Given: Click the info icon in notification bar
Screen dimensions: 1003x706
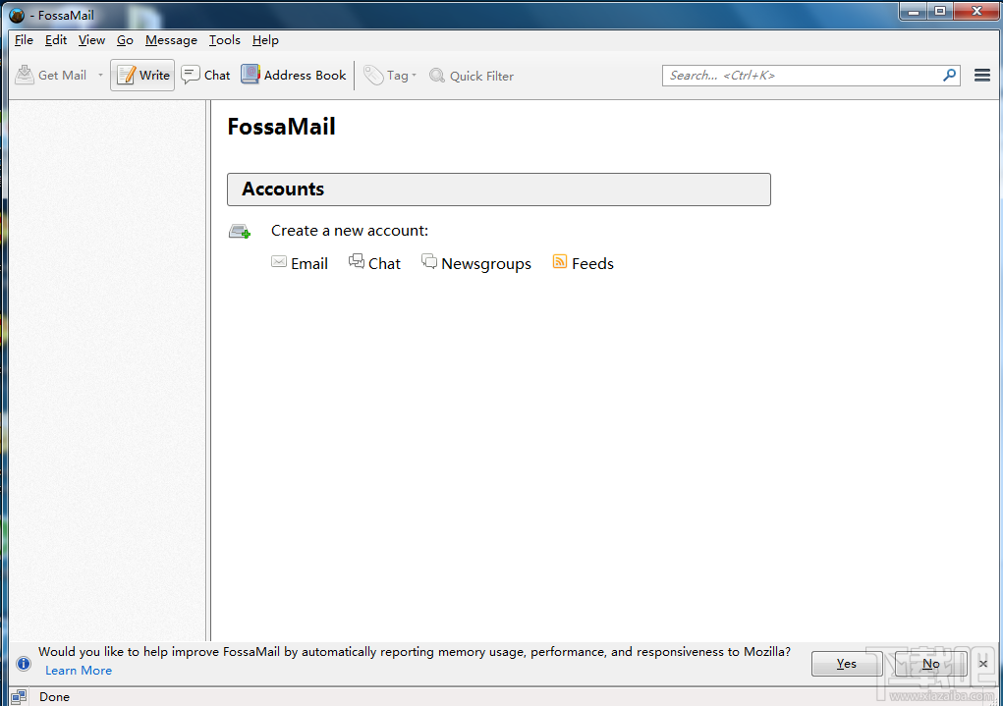Looking at the screenshot, I should pos(24,664).
